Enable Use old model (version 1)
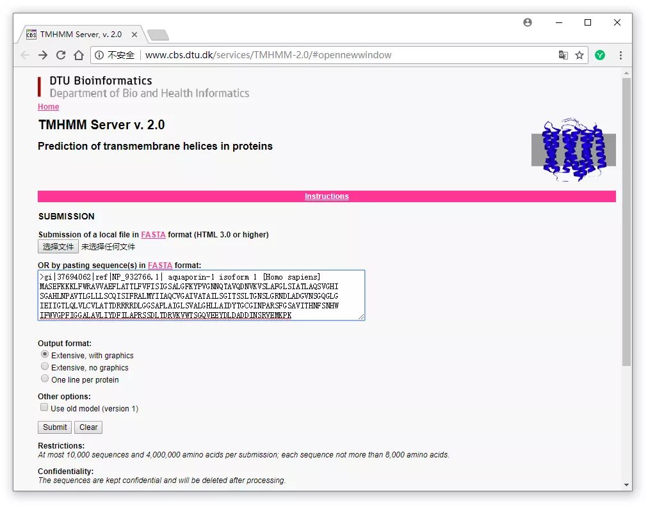Screen dimensions: 648x508 pos(44,407)
